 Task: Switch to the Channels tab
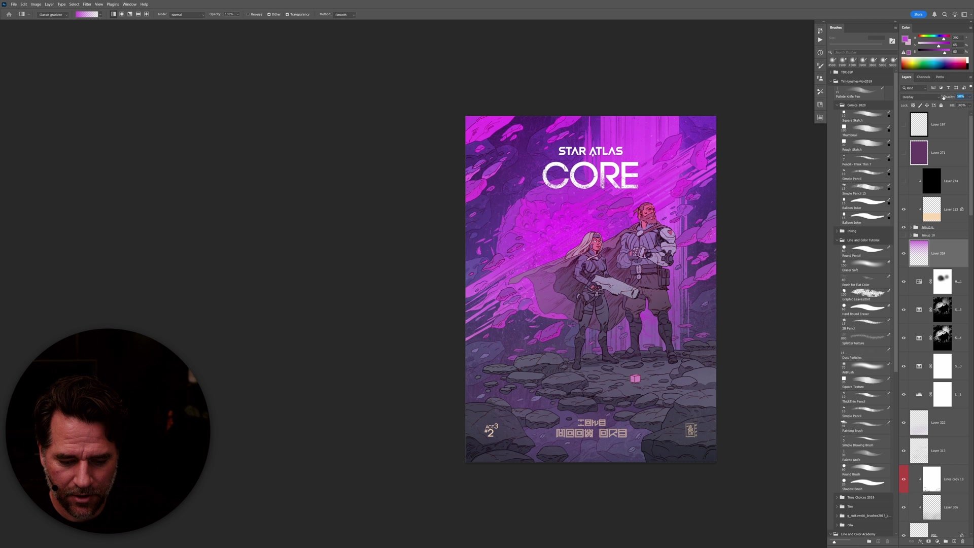pos(923,77)
